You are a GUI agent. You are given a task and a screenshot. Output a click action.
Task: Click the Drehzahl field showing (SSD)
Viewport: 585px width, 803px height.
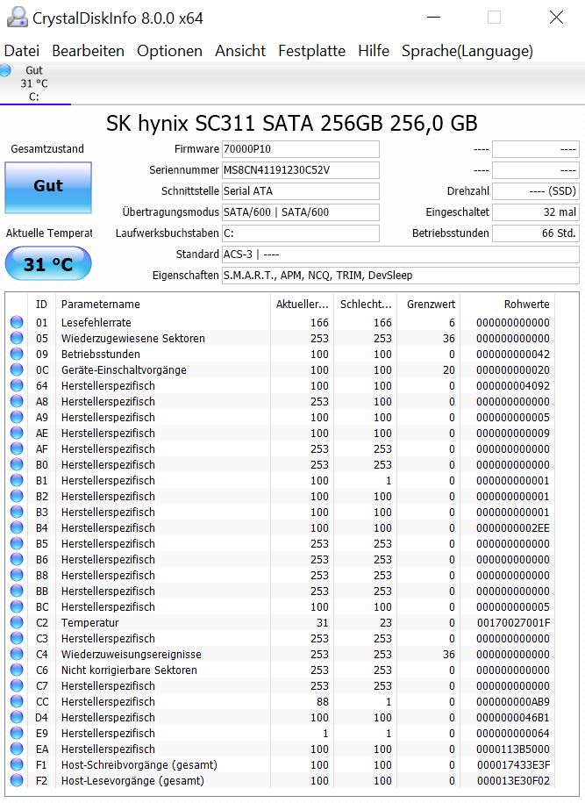(x=535, y=191)
